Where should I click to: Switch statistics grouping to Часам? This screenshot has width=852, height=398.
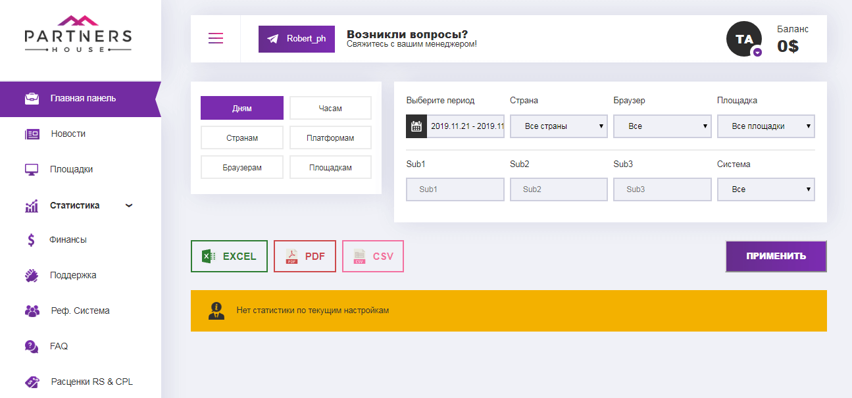pos(330,107)
